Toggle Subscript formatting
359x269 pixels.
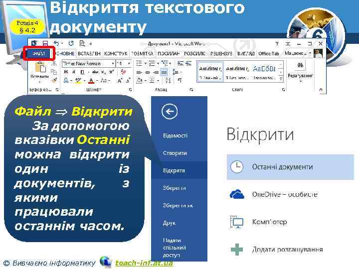coord(104,72)
